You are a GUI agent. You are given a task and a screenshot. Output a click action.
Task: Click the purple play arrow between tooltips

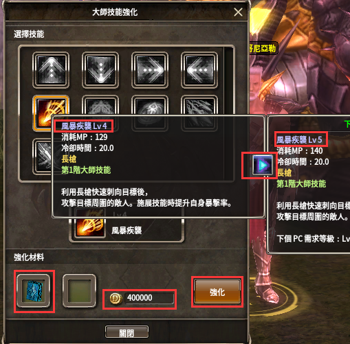[x=263, y=165]
